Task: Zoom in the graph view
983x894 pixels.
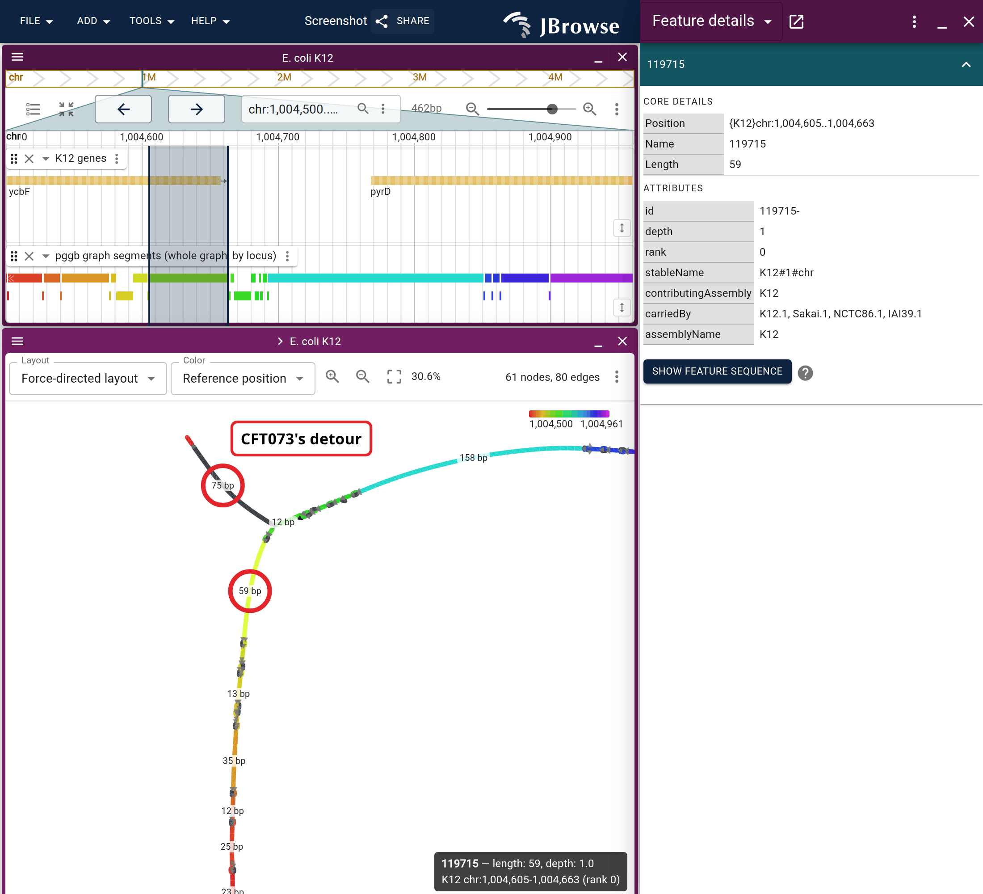Action: coord(332,376)
